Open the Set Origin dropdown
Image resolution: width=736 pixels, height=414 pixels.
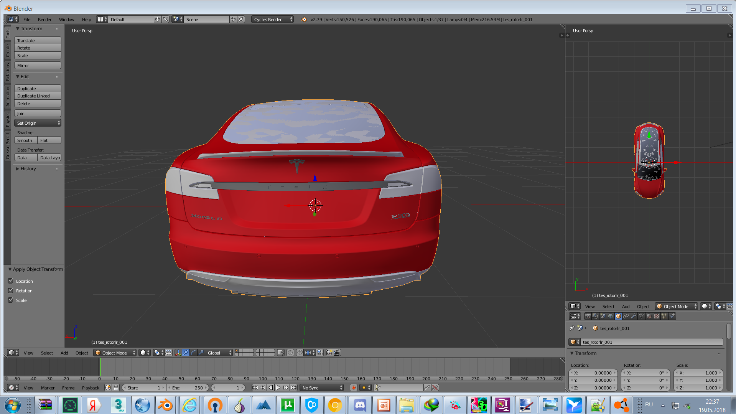click(x=38, y=123)
